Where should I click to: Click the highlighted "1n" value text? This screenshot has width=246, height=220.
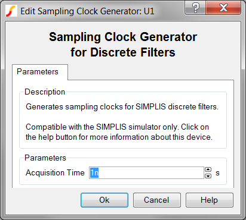(94, 173)
